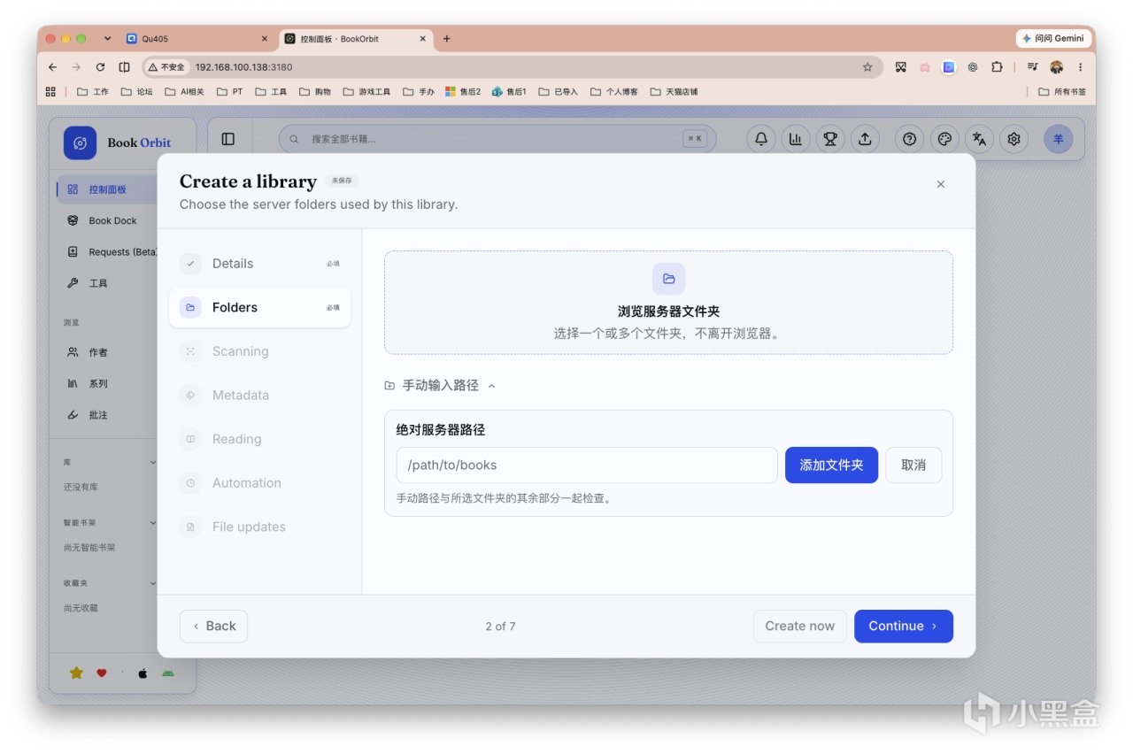Open the help question mark icon
The image size is (1133, 754).
(x=910, y=139)
